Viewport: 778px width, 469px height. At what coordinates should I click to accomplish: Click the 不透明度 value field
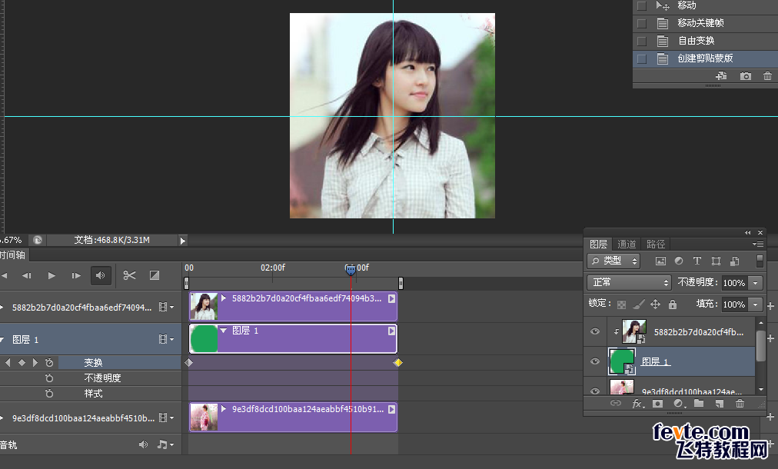point(735,283)
